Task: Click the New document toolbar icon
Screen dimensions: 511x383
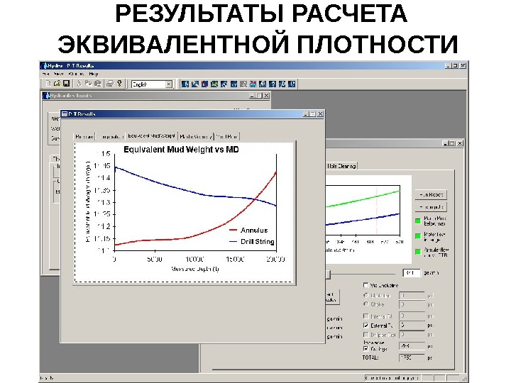Action: 48,84
